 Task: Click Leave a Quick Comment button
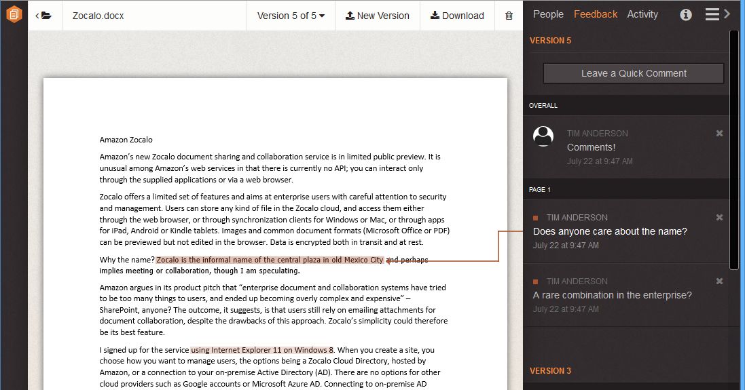tap(634, 73)
